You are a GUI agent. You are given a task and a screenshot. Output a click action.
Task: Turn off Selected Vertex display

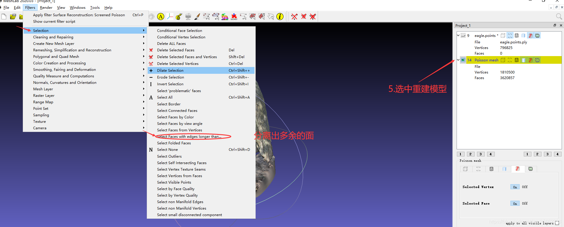525,187
